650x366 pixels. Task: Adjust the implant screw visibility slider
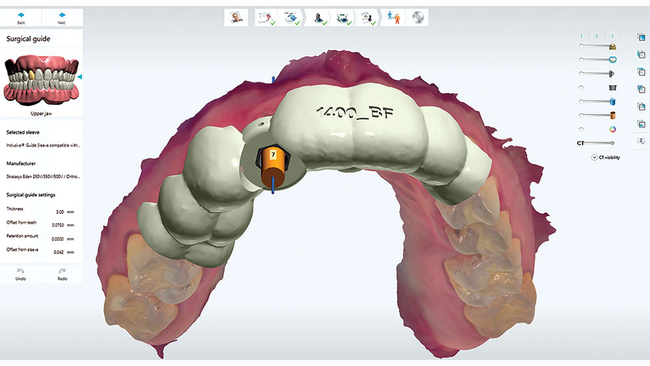click(x=595, y=73)
